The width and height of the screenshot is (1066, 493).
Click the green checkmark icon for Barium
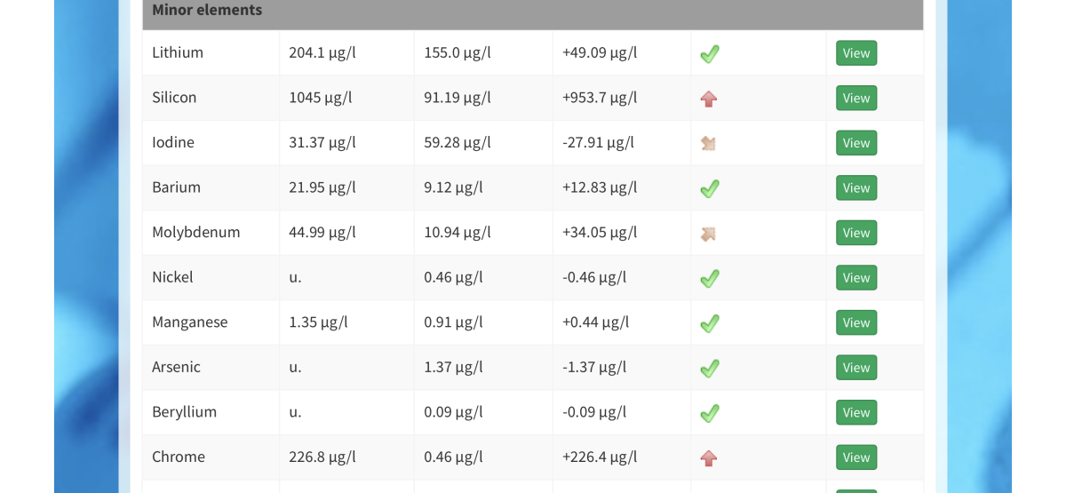[709, 188]
